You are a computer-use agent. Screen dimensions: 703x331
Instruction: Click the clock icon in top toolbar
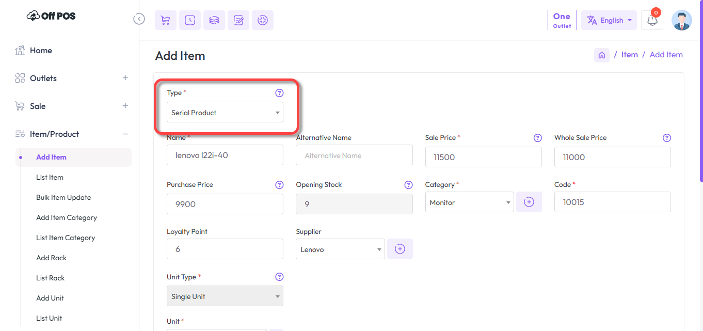click(x=190, y=20)
